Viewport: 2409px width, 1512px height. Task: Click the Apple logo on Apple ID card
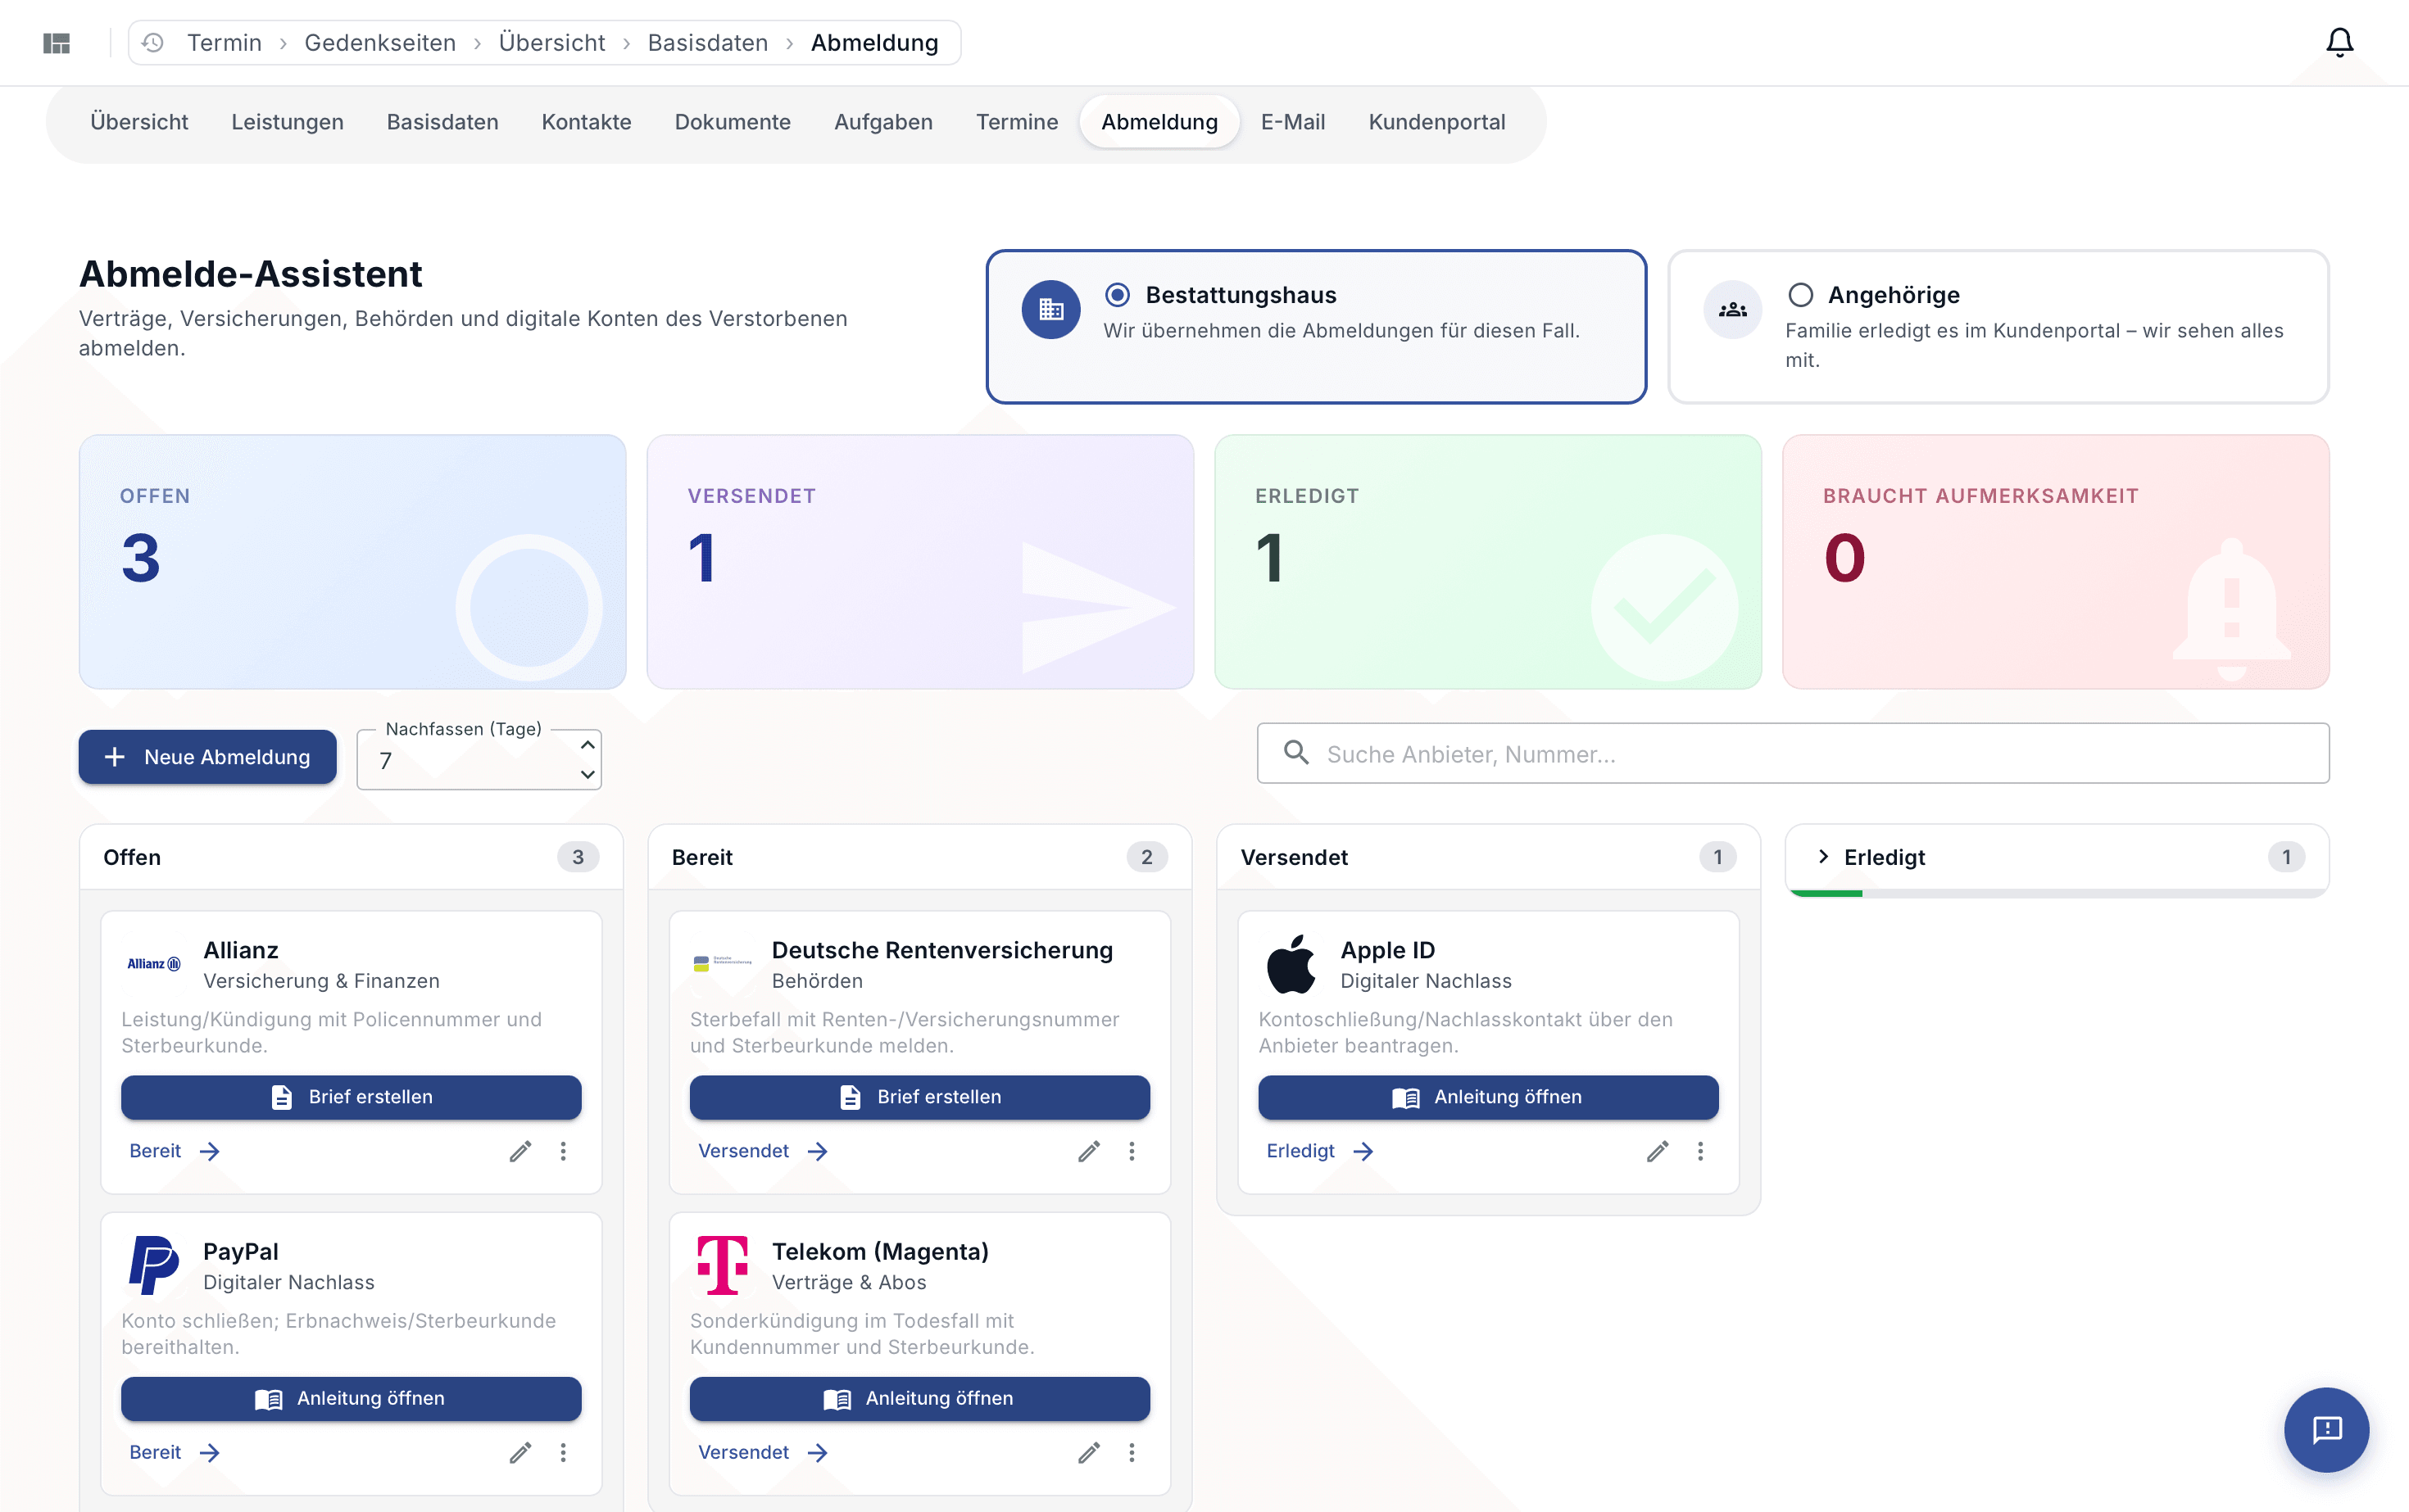point(1291,964)
